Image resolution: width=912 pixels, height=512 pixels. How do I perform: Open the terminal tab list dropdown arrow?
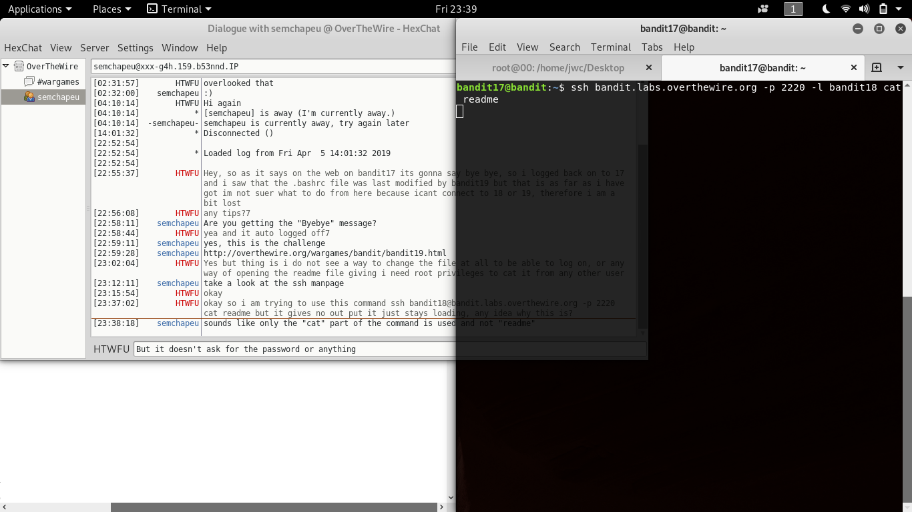900,68
